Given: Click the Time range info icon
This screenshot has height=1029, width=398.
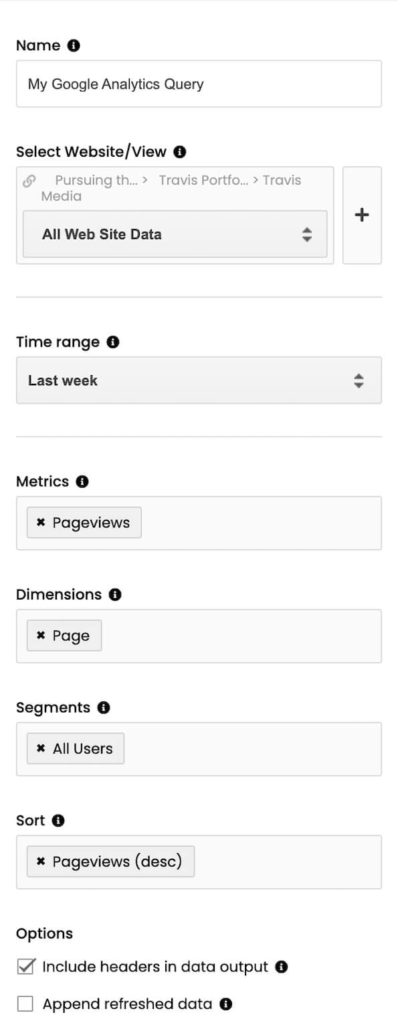Looking at the screenshot, I should click(x=113, y=342).
